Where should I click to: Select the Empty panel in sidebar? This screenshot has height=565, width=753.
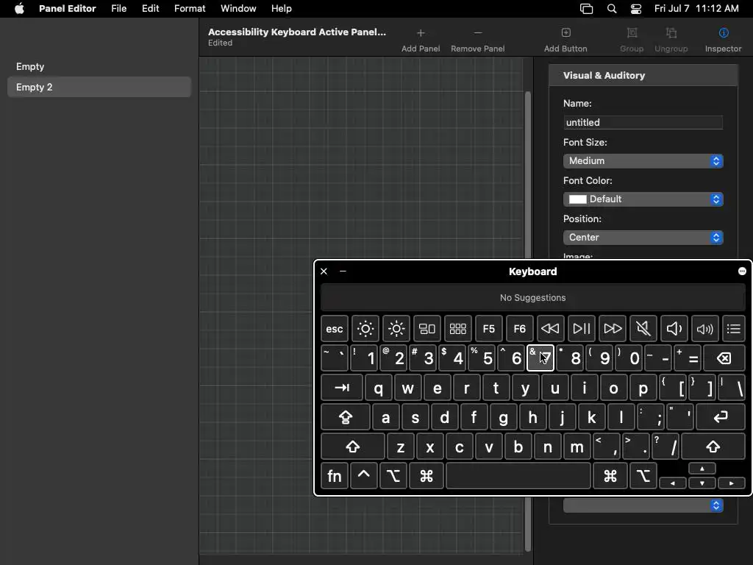(99, 67)
